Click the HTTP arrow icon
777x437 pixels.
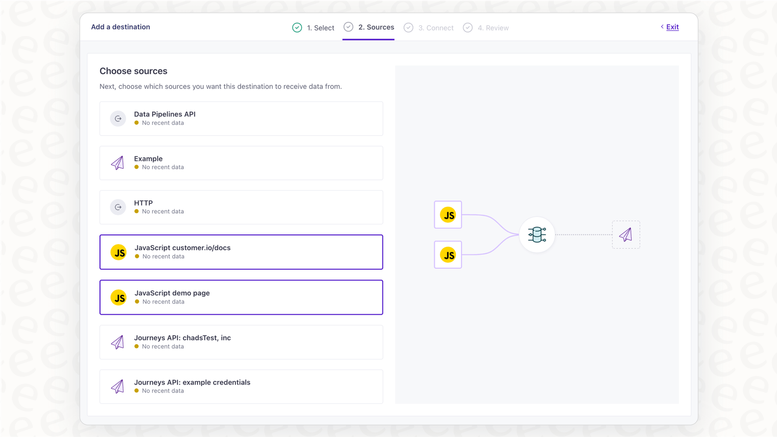point(118,207)
